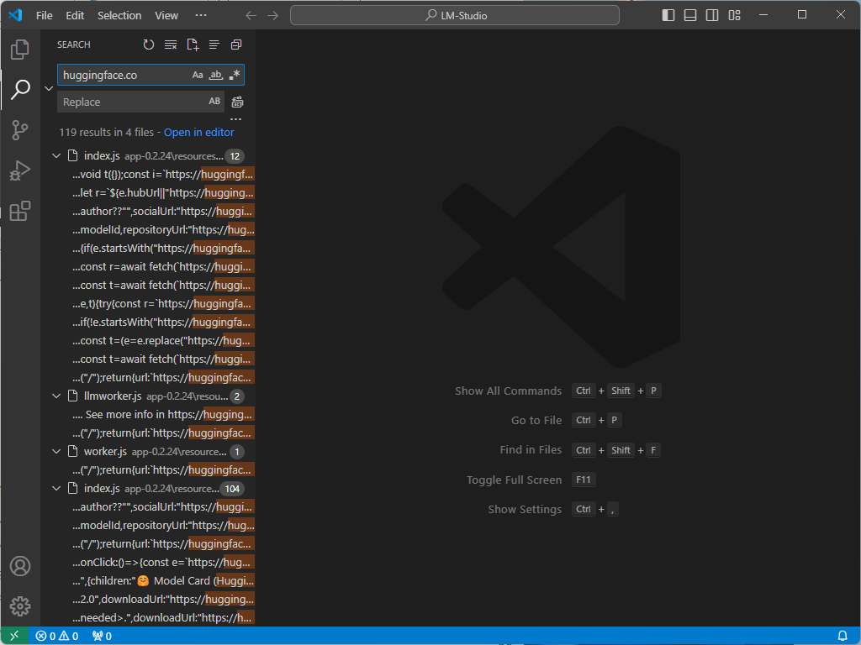The height and width of the screenshot is (645, 861).
Task: Click the LM-Studio command center box
Action: 455,15
